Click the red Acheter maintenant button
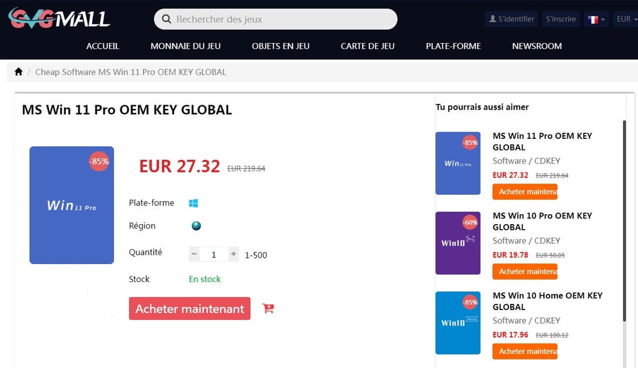The width and height of the screenshot is (638, 368). coord(189,309)
